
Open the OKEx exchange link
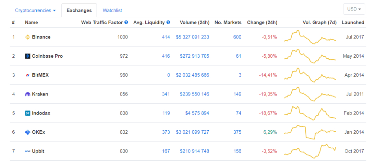coord(38,132)
